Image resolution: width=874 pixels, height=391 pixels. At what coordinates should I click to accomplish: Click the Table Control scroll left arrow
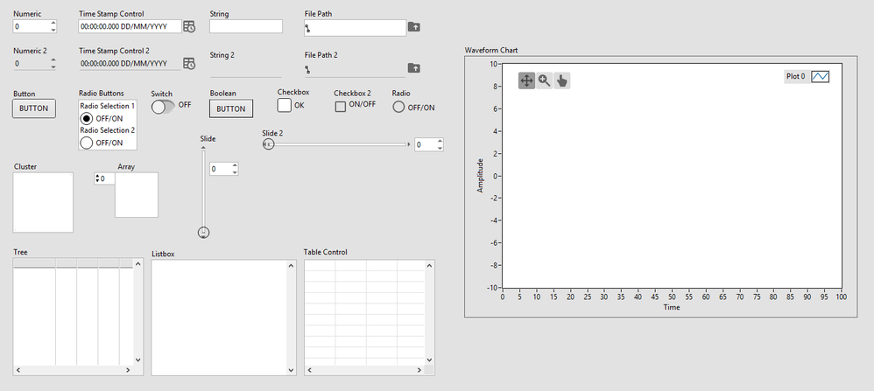(309, 370)
